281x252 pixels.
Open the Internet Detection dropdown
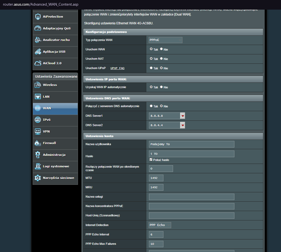160,225
